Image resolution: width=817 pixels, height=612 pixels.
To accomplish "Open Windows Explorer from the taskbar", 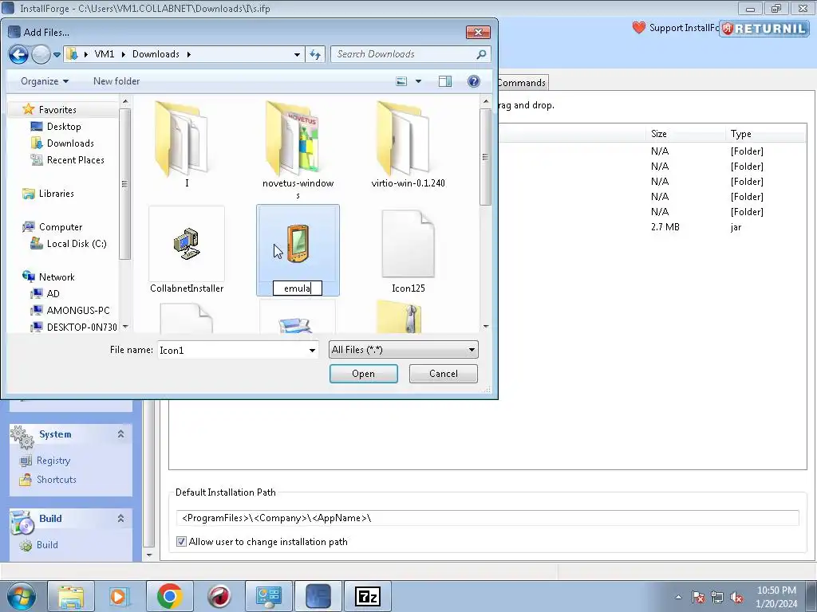I will 71,596.
